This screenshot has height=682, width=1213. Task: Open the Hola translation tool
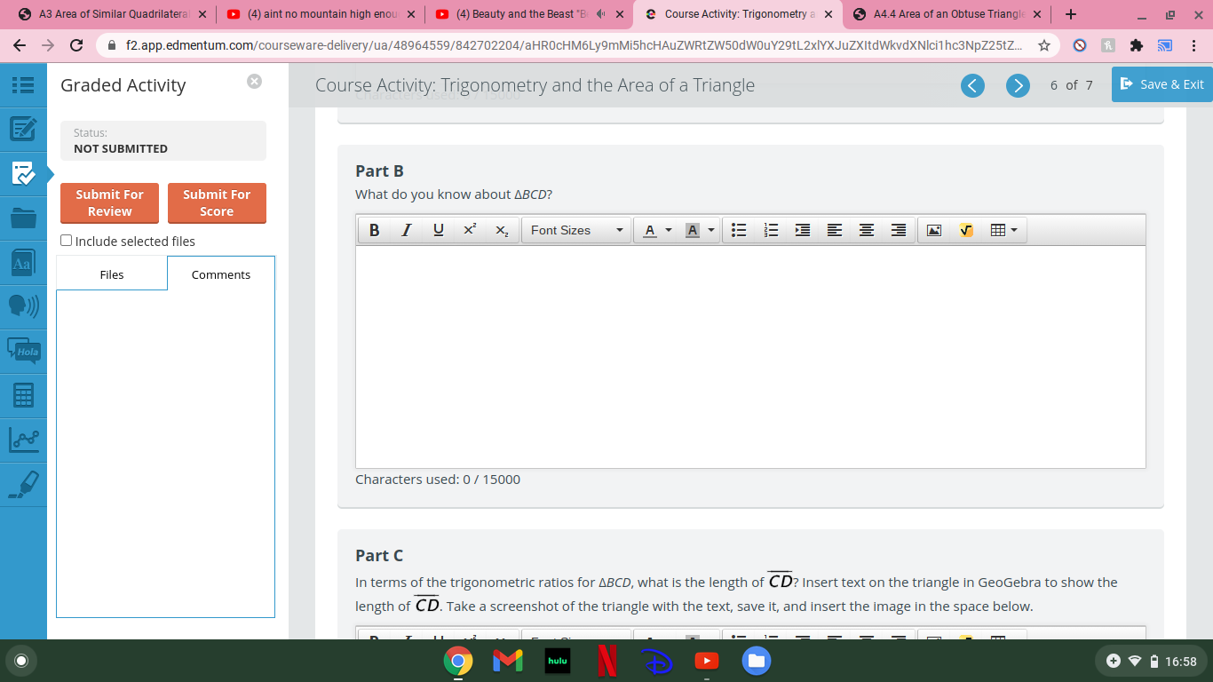[x=22, y=351]
